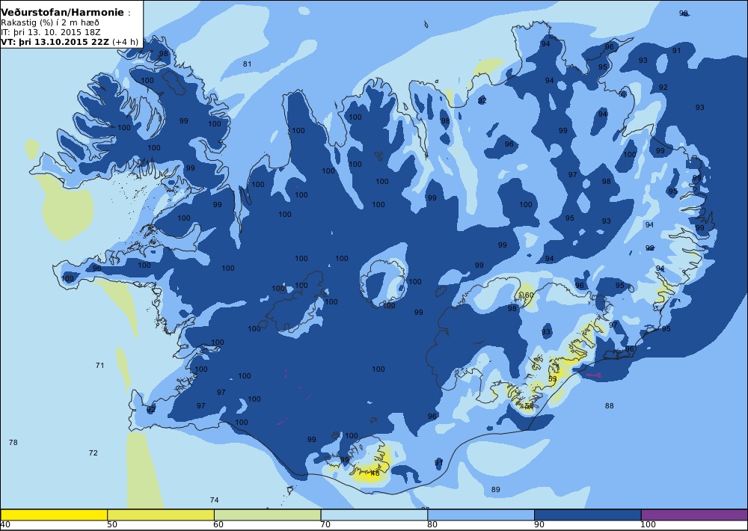Click the 'IT: þri 13. 10. 2015 18Z' line
This screenshot has height=531, width=748.
(x=51, y=32)
